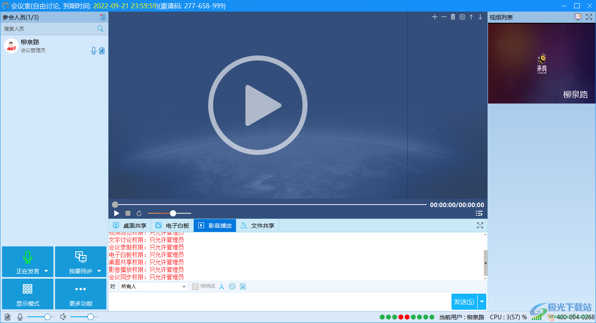Switch to the 桌面共享 tab

(130, 226)
